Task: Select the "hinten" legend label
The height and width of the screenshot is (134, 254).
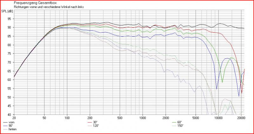Action: [12, 129]
